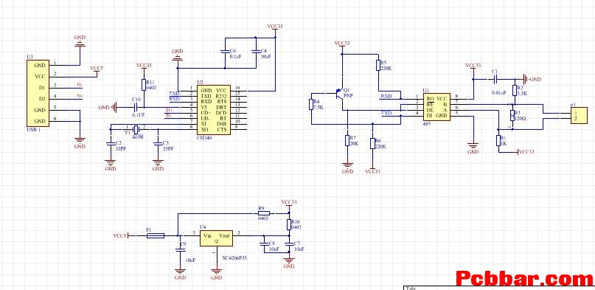Click the Pcbbar.com watermark link
This screenshot has width=595, height=290.
tap(524, 278)
